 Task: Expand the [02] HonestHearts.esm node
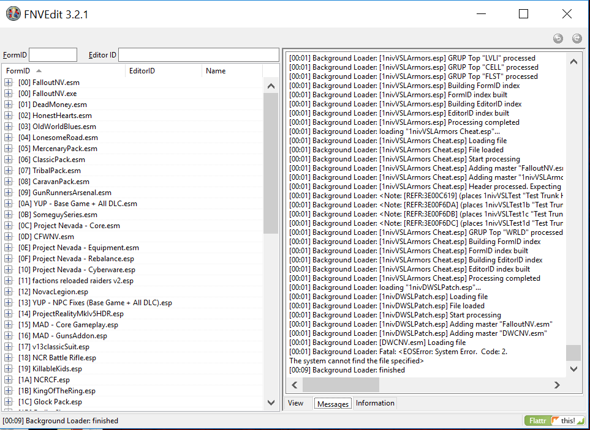9,115
